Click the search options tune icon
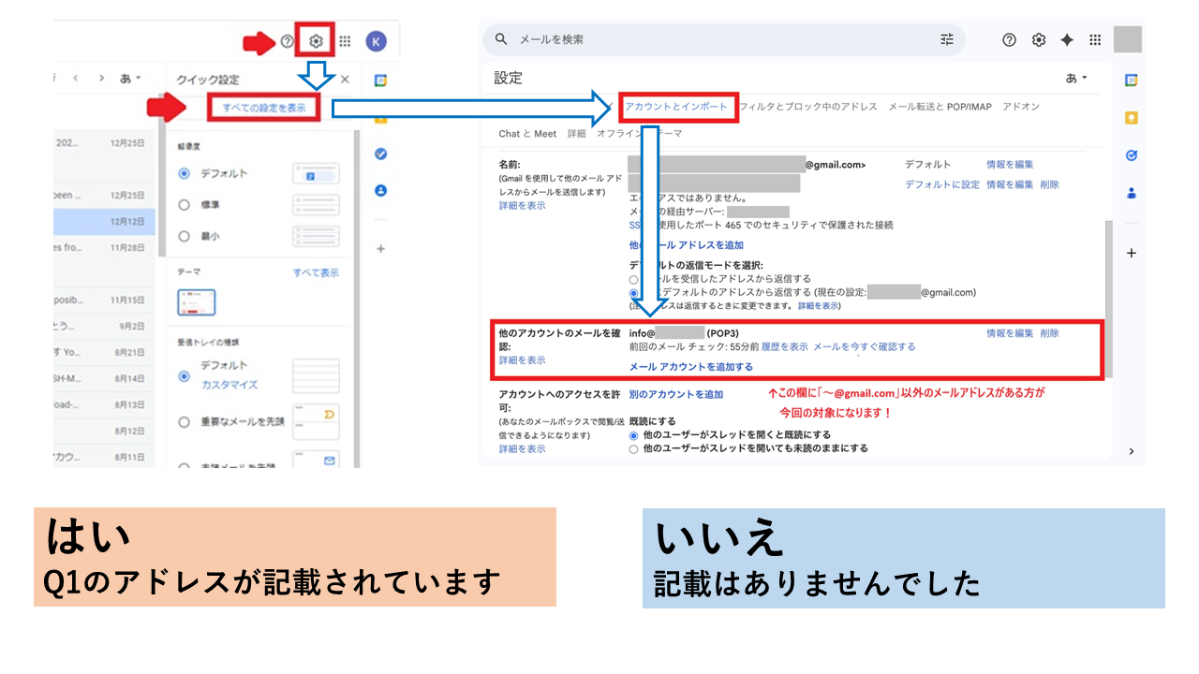Viewport: 1199px width, 674px height. (946, 39)
